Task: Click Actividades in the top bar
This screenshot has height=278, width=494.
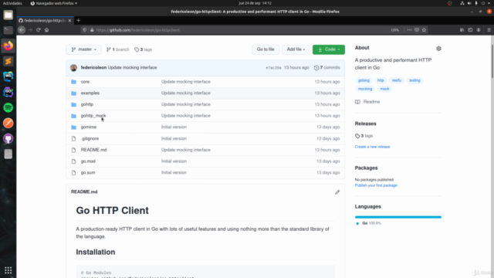Action: [x=12, y=3]
